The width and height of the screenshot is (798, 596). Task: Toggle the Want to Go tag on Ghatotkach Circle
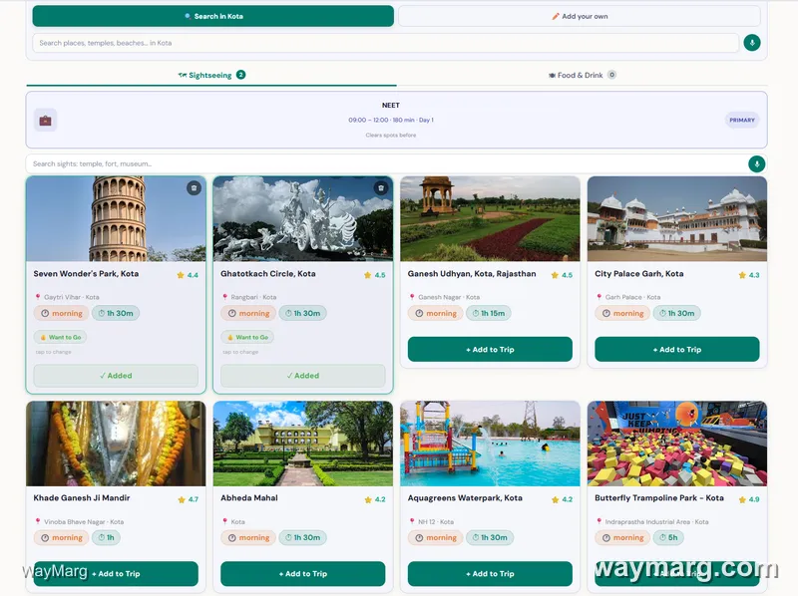(247, 337)
